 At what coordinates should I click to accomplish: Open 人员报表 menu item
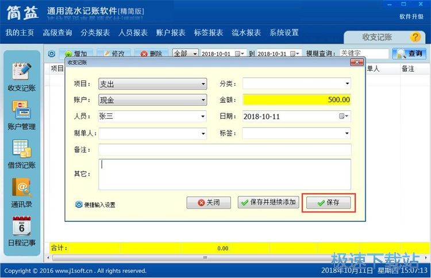tap(133, 33)
